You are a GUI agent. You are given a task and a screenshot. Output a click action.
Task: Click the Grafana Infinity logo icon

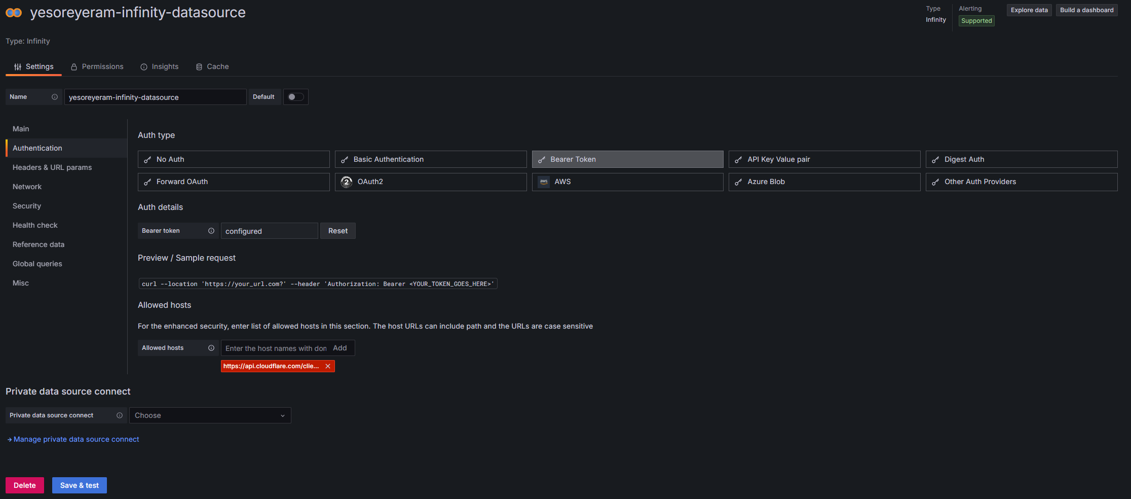[14, 13]
